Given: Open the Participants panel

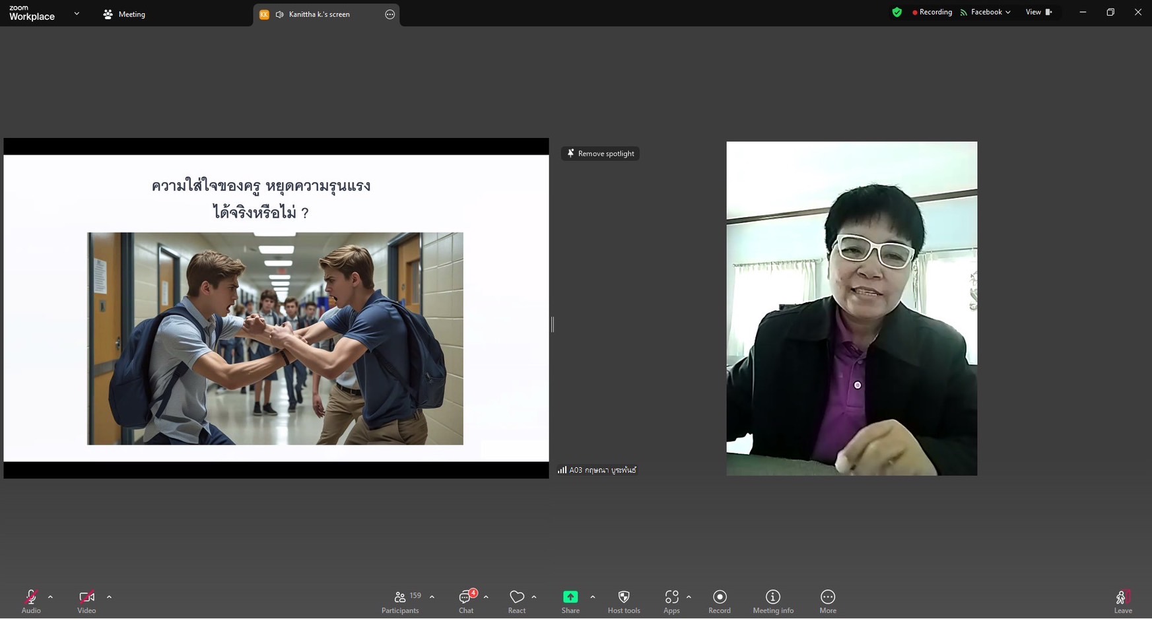Looking at the screenshot, I should [400, 598].
